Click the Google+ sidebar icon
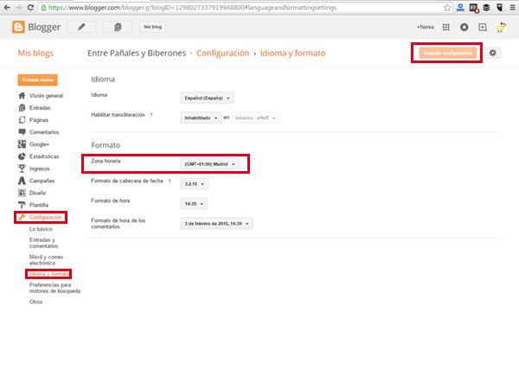The width and height of the screenshot is (519, 388). click(22, 144)
